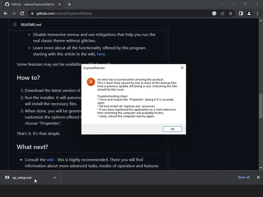Open the Chrome three-dot menu
This screenshot has width=263, height=197.
257,13
